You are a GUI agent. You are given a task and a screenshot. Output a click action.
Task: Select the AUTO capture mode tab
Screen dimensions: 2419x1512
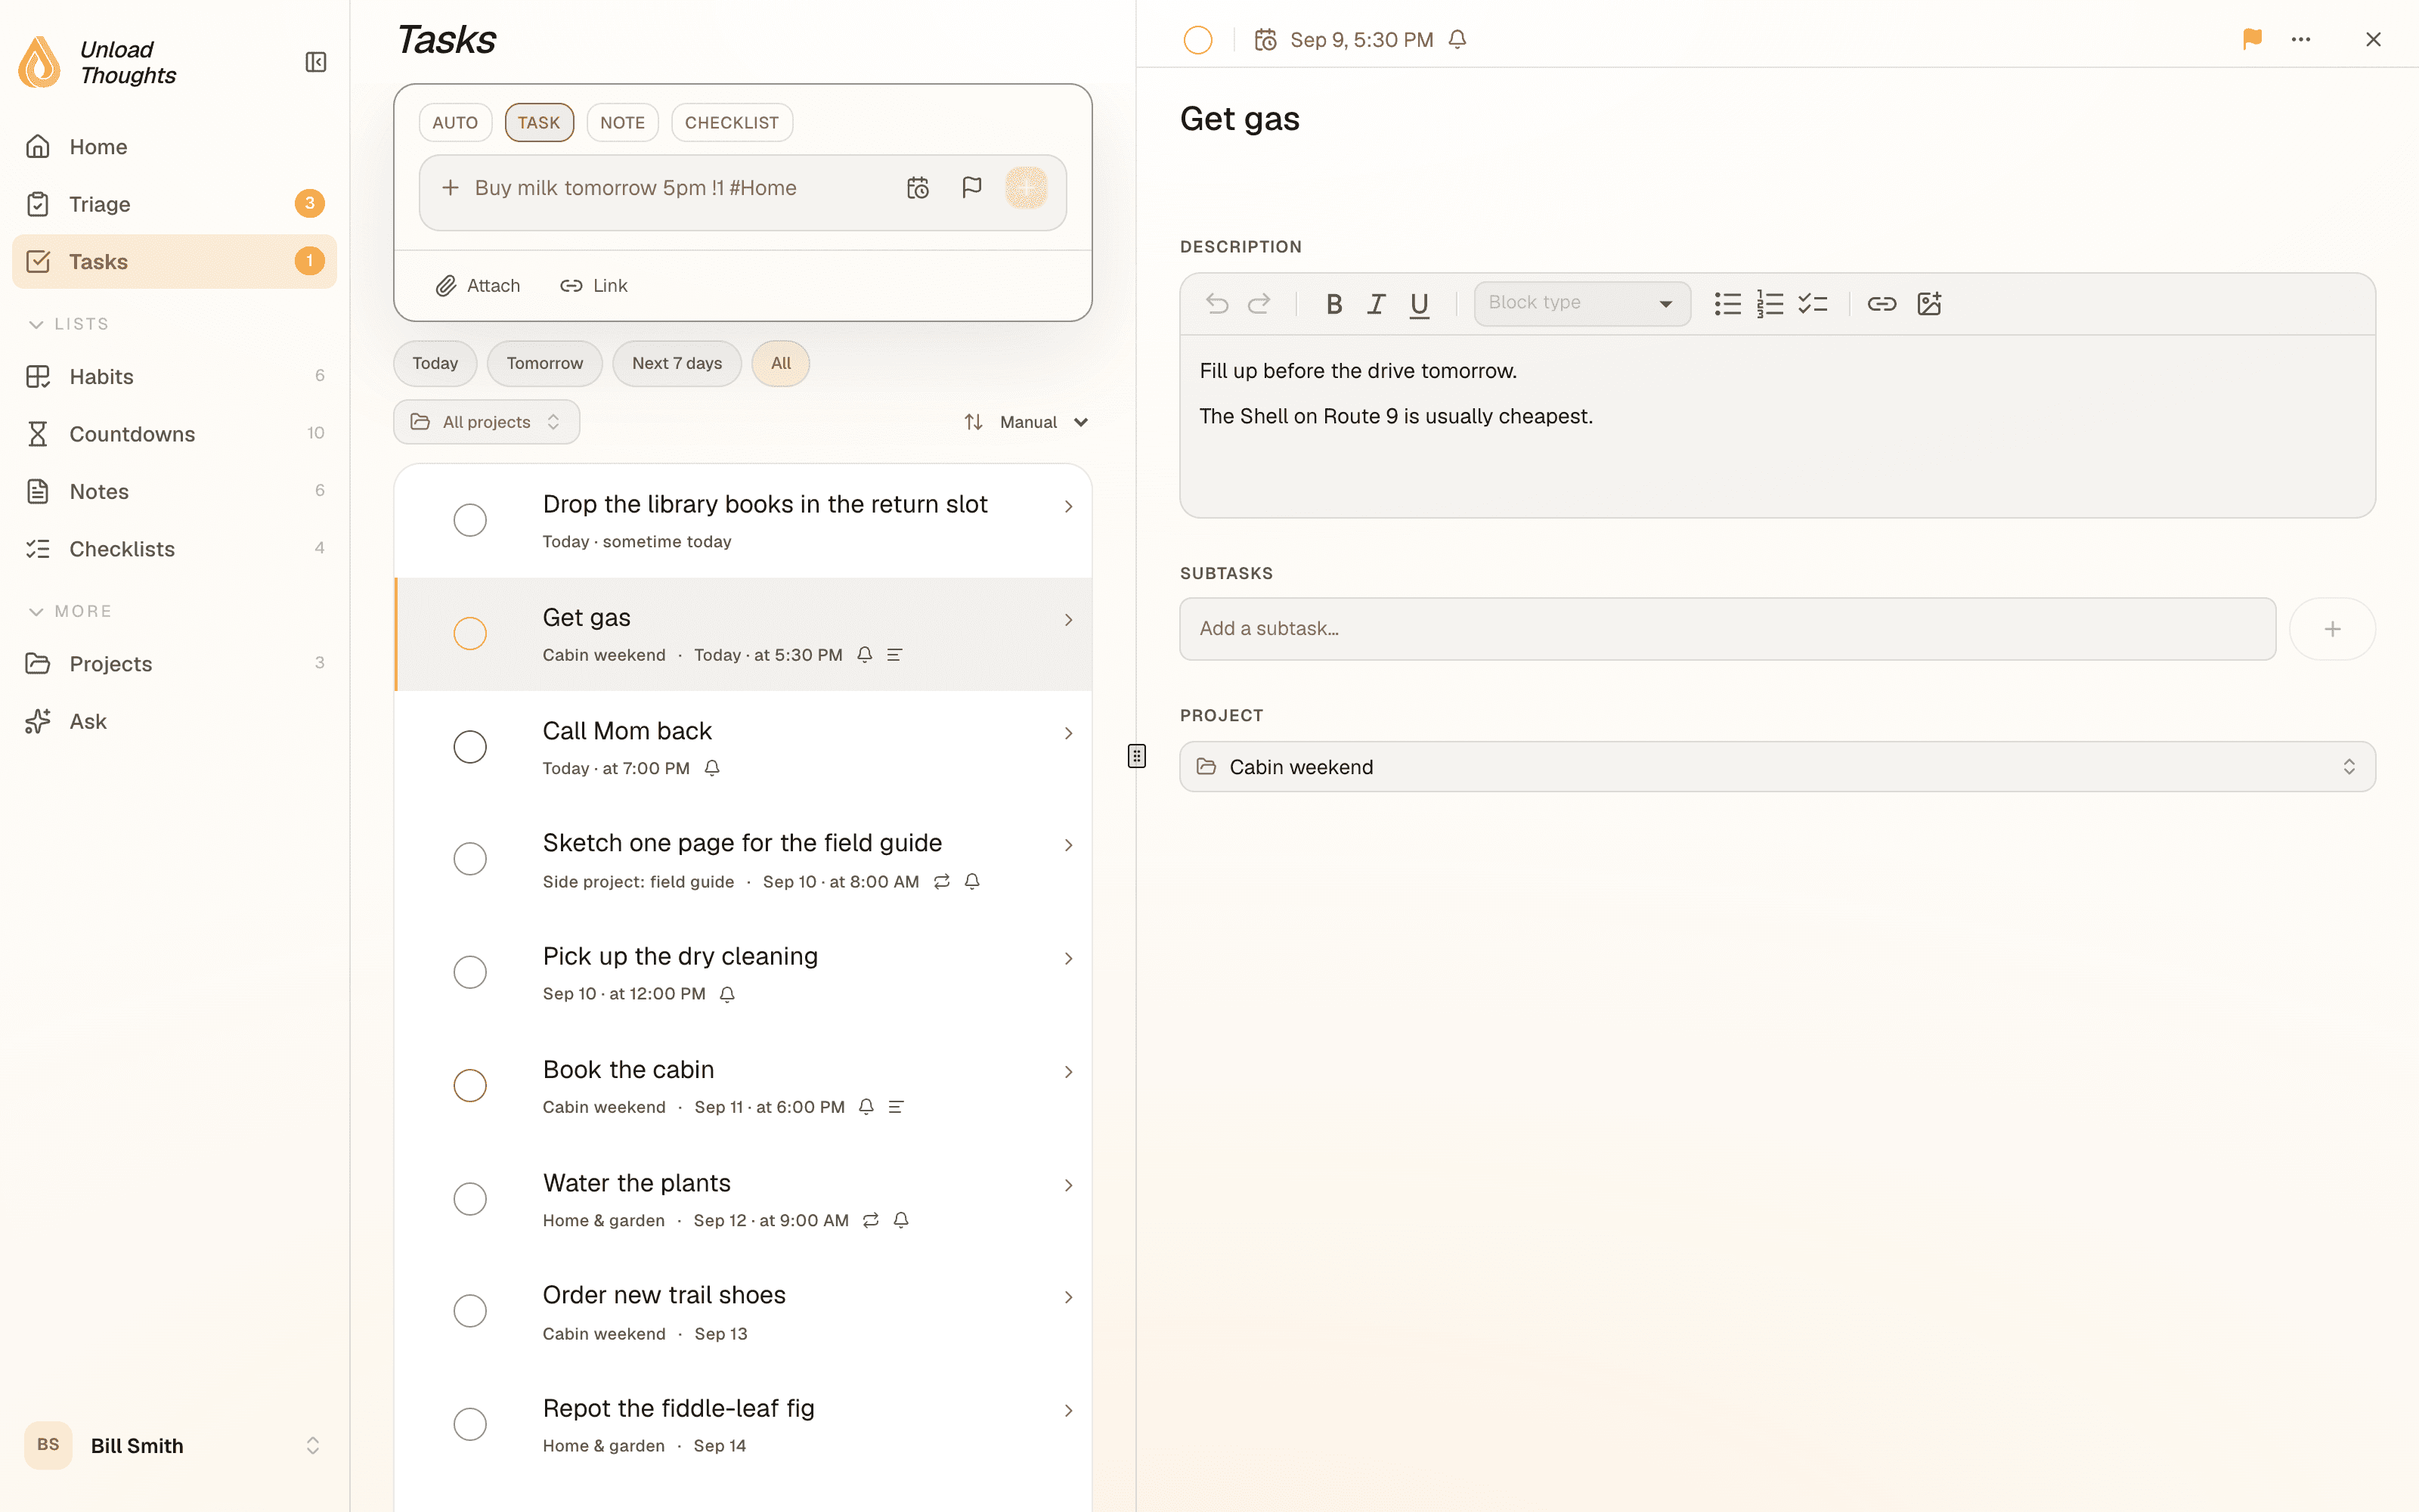455,122
